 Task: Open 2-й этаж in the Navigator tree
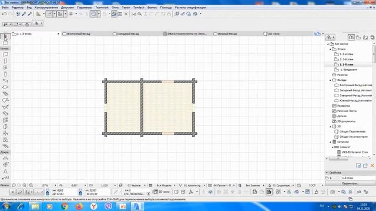[346, 59]
